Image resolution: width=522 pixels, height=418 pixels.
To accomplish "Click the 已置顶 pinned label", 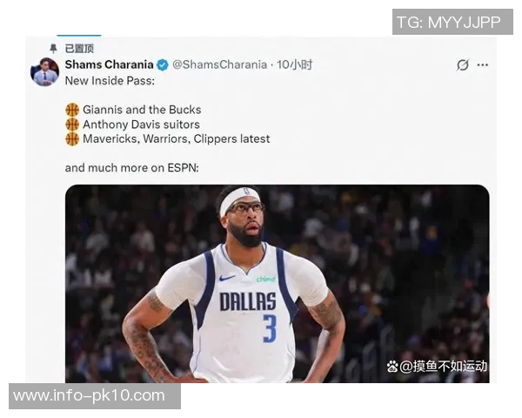I will tap(79, 49).
